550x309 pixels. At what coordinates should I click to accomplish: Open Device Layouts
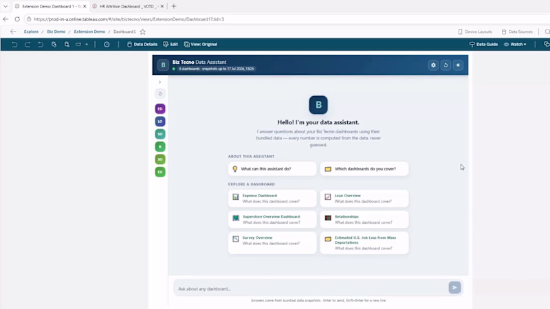pyautogui.click(x=475, y=32)
